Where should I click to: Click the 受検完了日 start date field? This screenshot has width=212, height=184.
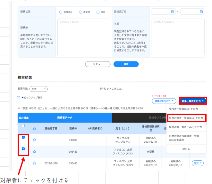point(164,12)
